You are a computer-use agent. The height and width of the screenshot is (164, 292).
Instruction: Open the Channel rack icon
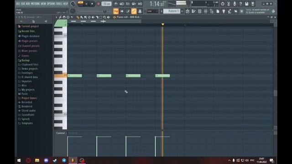(199, 11)
